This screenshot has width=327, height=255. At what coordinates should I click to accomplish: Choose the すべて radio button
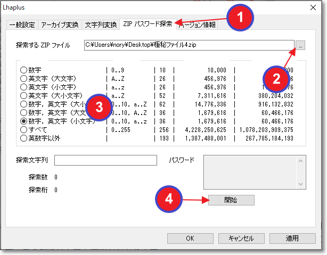pos(23,129)
